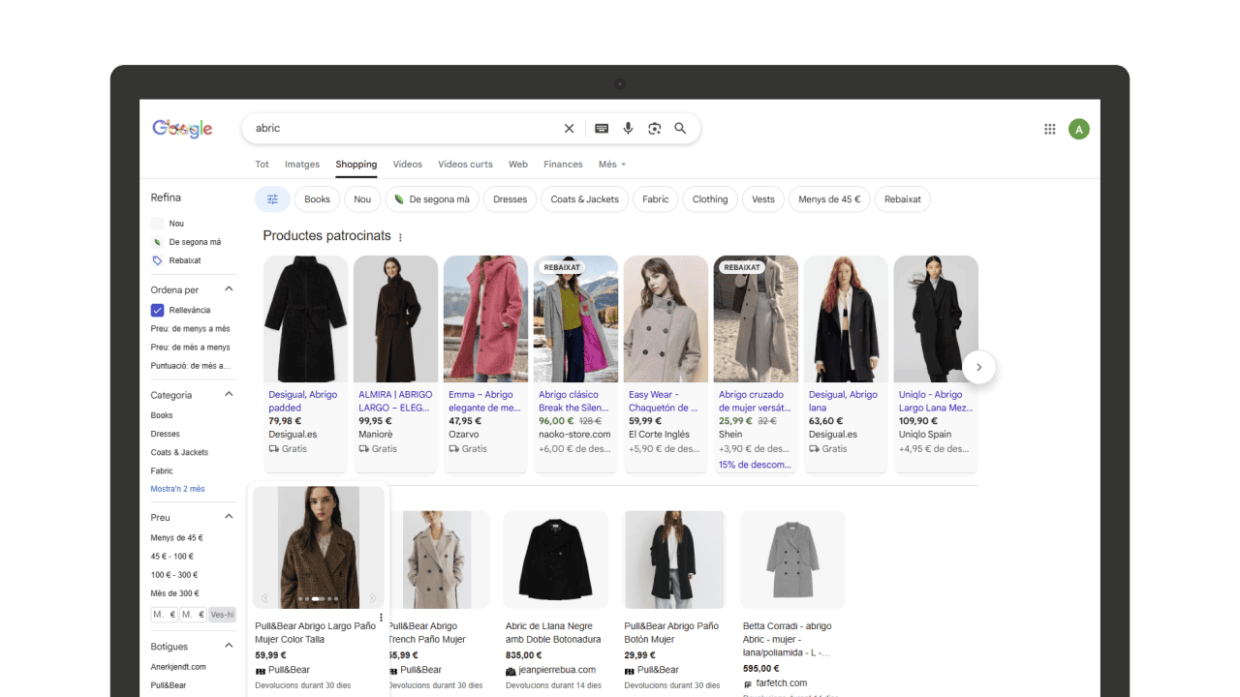Search by image with Lens icon
Screen dimensions: 1240x697
654,129
